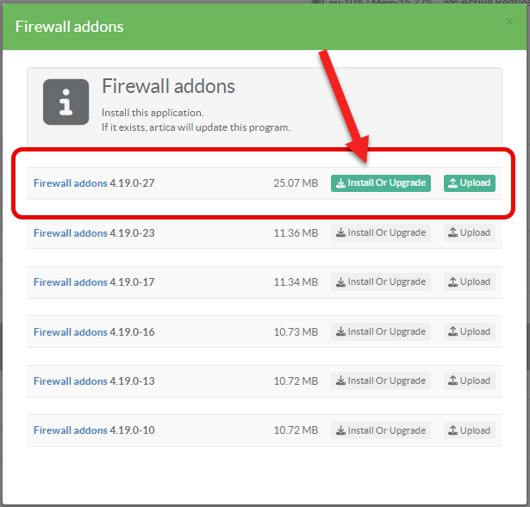Choose Install Or Upgrade for version 4.19.0-10
The image size is (530, 507).
pyautogui.click(x=380, y=430)
